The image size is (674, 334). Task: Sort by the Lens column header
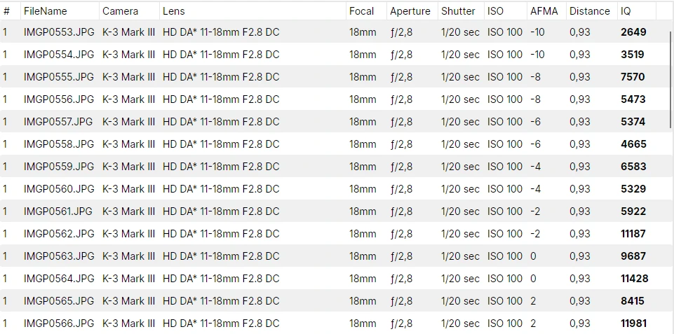(174, 11)
